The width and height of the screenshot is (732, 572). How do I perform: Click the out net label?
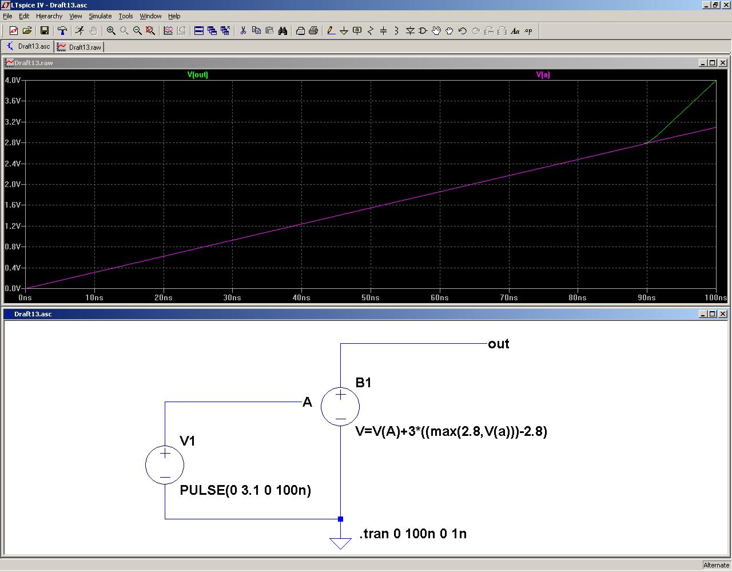click(x=499, y=344)
